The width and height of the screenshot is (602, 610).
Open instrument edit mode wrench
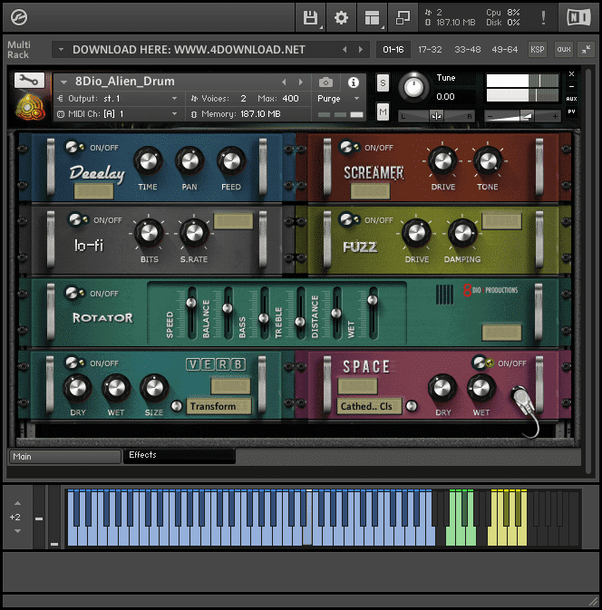(29, 80)
